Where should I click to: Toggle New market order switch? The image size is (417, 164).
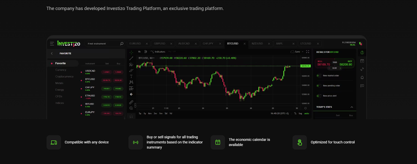(319, 76)
